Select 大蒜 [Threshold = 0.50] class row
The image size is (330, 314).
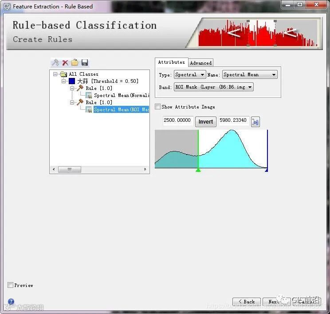(x=108, y=81)
